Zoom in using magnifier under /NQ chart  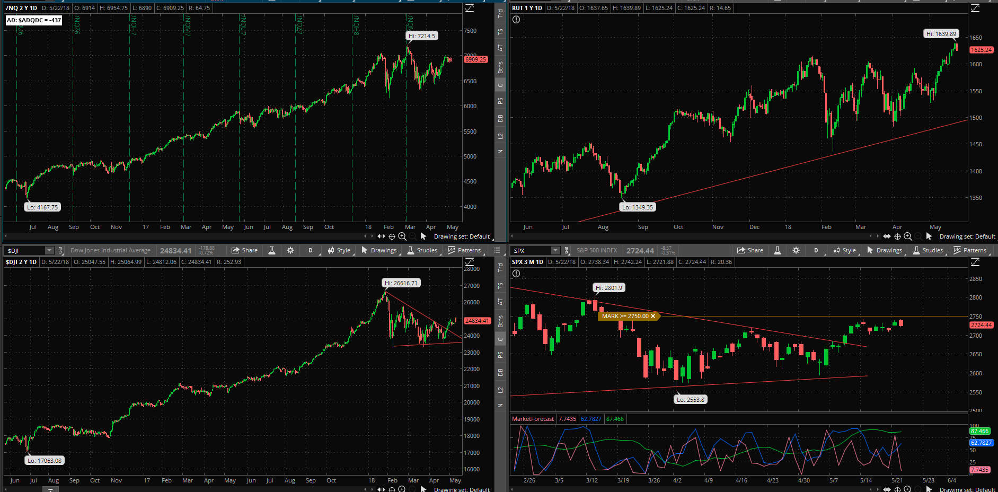pyautogui.click(x=402, y=236)
